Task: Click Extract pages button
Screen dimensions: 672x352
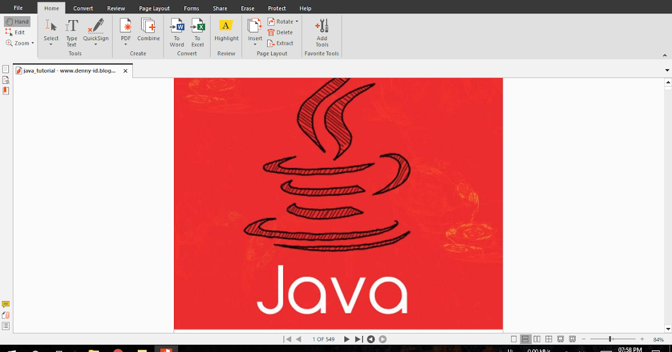Action: point(281,43)
